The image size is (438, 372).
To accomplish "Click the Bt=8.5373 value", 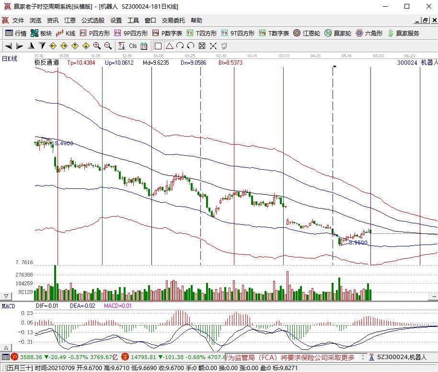I will tap(231, 63).
